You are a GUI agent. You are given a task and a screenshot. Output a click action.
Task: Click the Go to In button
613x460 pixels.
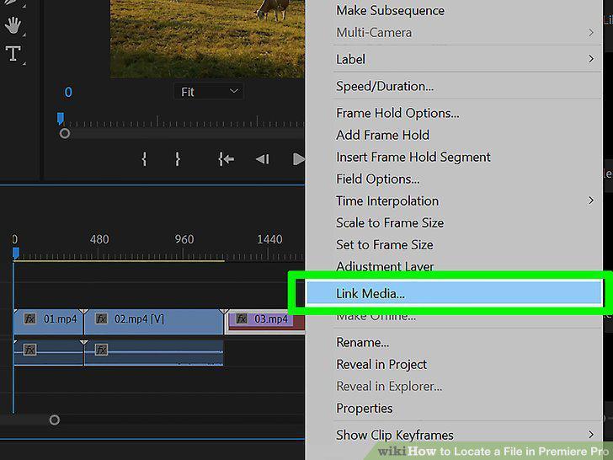226,159
